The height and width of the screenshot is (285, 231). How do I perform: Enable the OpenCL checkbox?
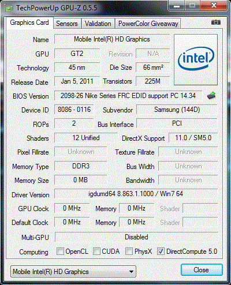[60, 251]
